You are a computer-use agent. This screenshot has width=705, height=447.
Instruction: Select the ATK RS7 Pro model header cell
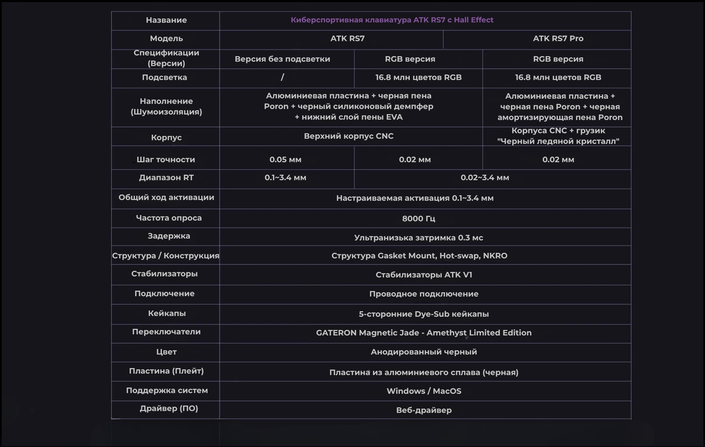(x=558, y=39)
